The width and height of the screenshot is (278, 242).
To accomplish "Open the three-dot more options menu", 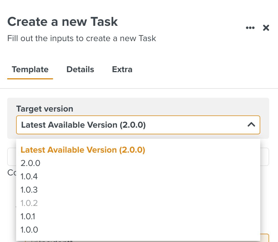I will 250,28.
